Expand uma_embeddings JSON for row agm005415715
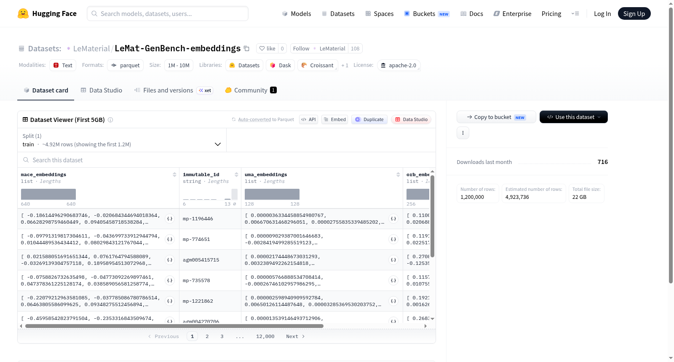The width and height of the screenshot is (674, 362). (393, 260)
